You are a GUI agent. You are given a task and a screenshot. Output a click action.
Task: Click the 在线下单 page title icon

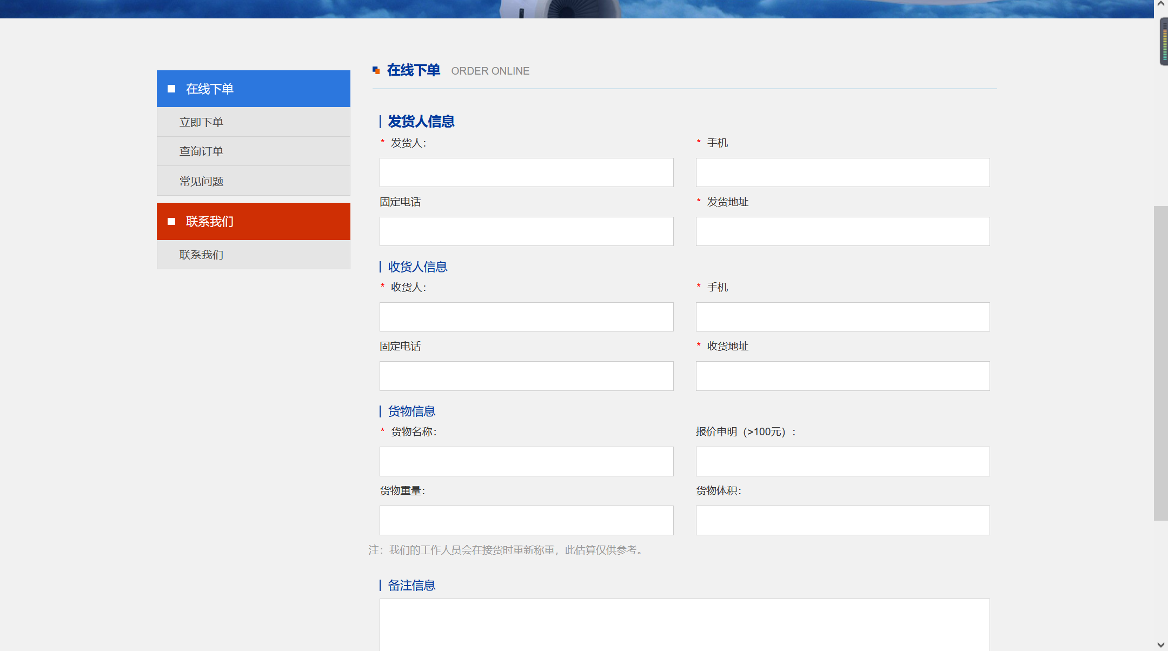(x=376, y=70)
